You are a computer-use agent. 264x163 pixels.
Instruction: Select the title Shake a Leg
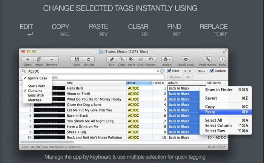pos(77,132)
